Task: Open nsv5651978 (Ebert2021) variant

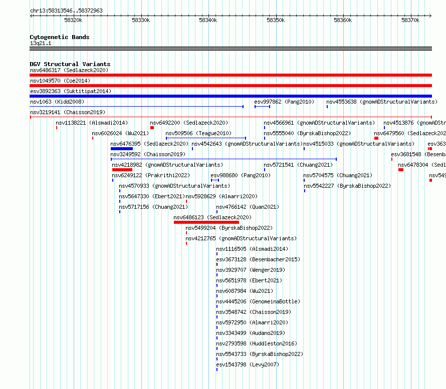Action: [x=249, y=280]
